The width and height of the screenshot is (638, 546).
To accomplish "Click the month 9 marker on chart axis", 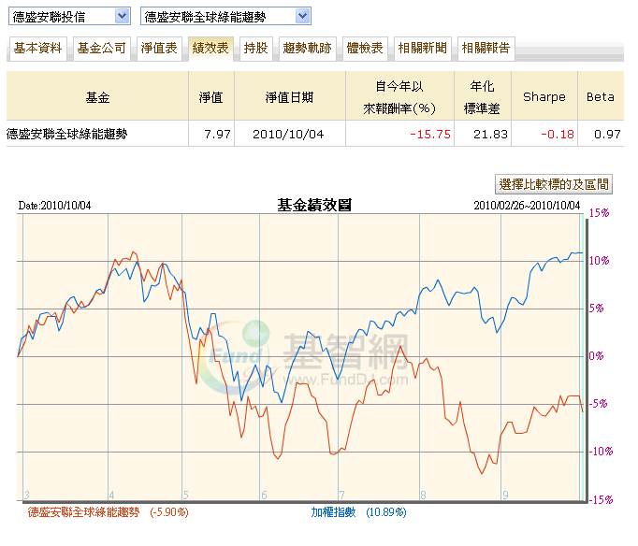I will (505, 496).
